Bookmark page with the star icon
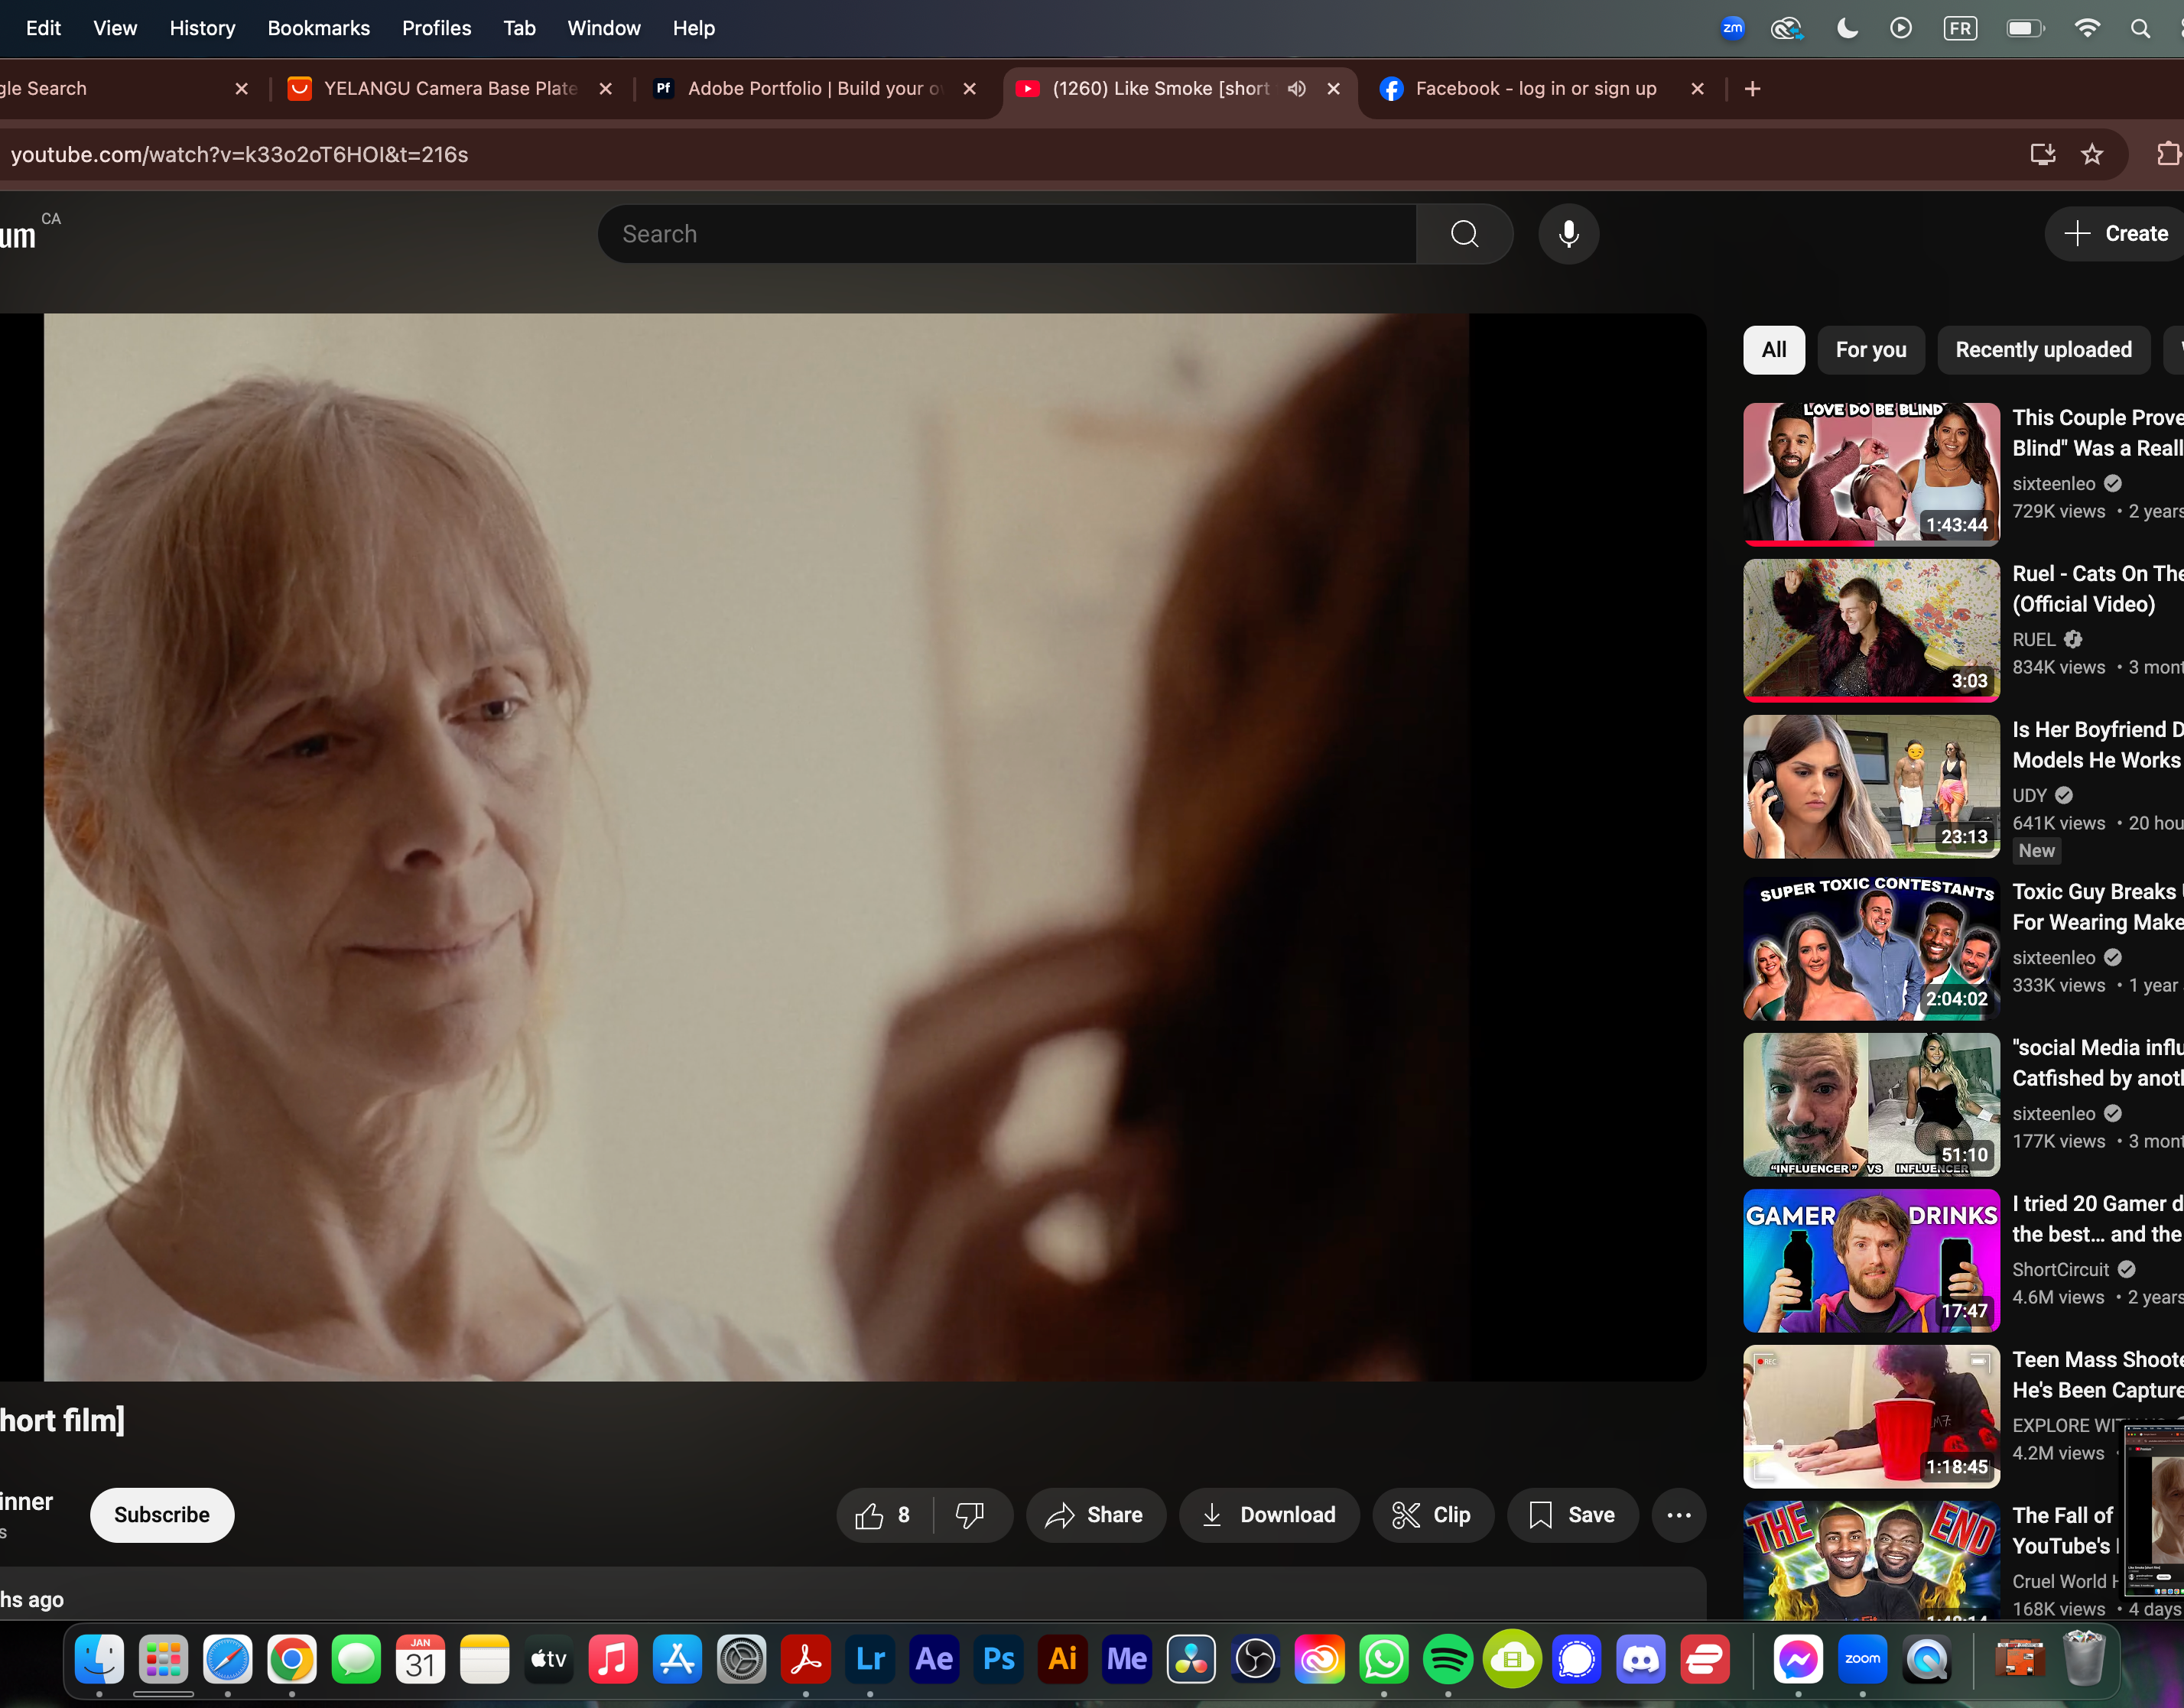This screenshot has height=1708, width=2184. coord(2092,155)
